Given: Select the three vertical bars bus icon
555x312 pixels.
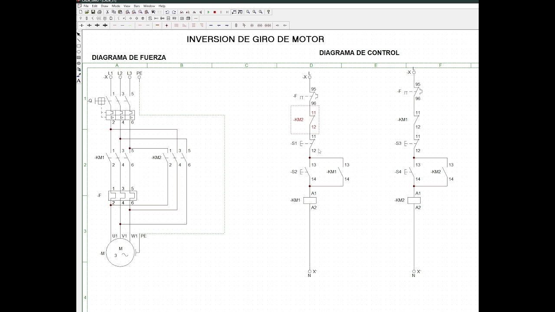Looking at the screenshot, I should (x=176, y=25).
